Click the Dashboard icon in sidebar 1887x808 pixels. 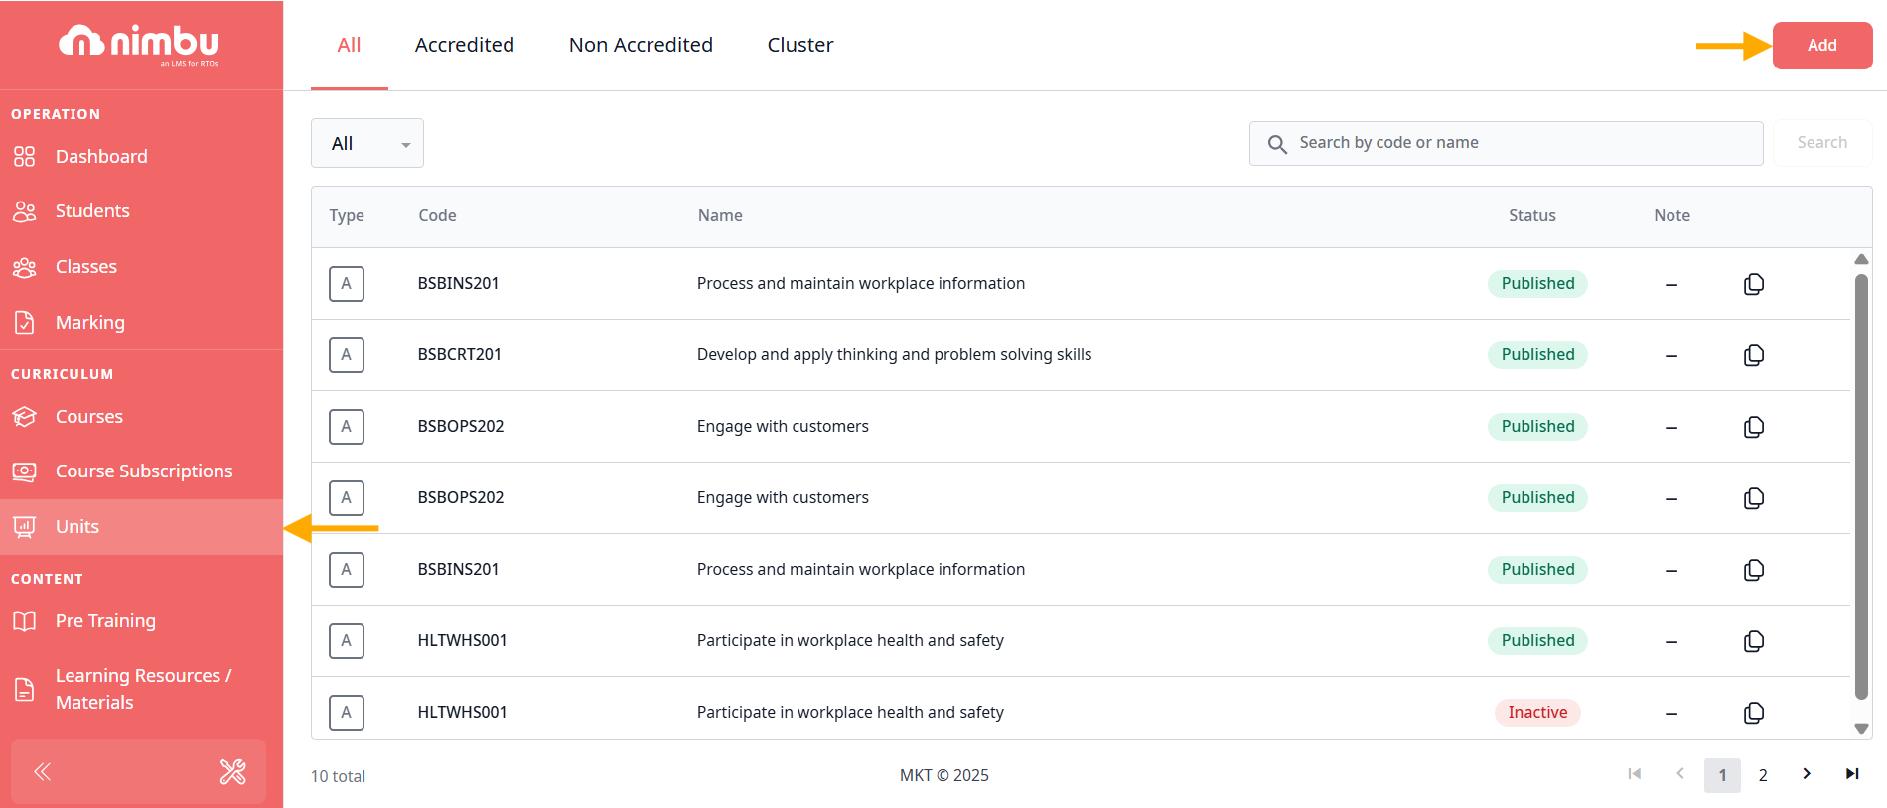pos(25,157)
